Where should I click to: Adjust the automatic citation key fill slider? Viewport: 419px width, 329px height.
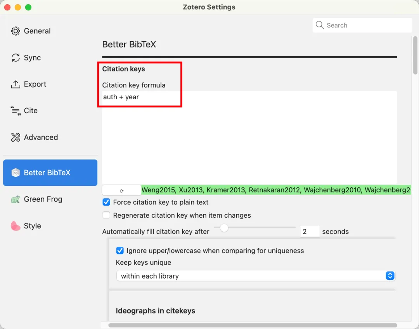coord(224,228)
